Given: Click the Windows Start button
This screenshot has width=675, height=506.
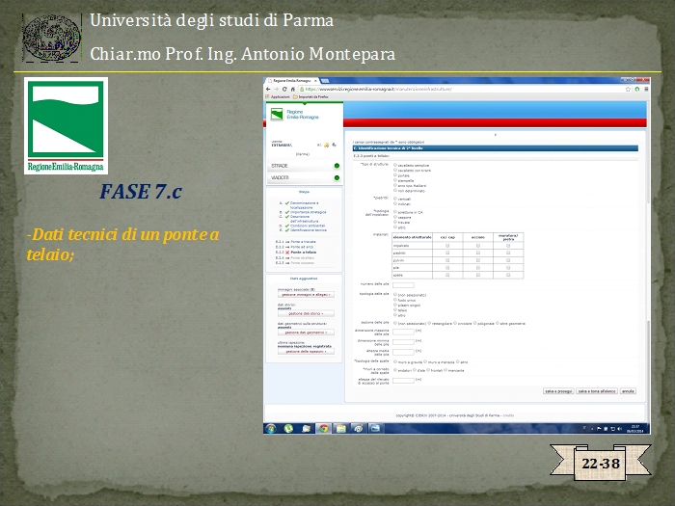Looking at the screenshot, I should [273, 428].
